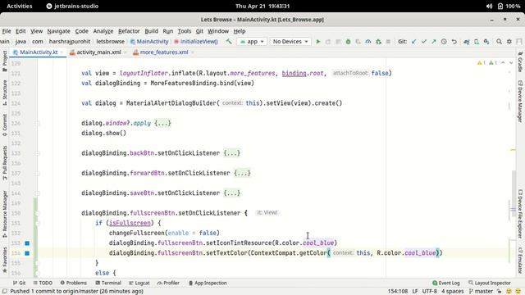Expand folded backBtn click listener block
The height and width of the screenshot is (295, 525).
232,153
